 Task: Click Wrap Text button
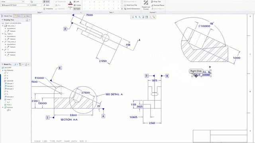point(156,2)
